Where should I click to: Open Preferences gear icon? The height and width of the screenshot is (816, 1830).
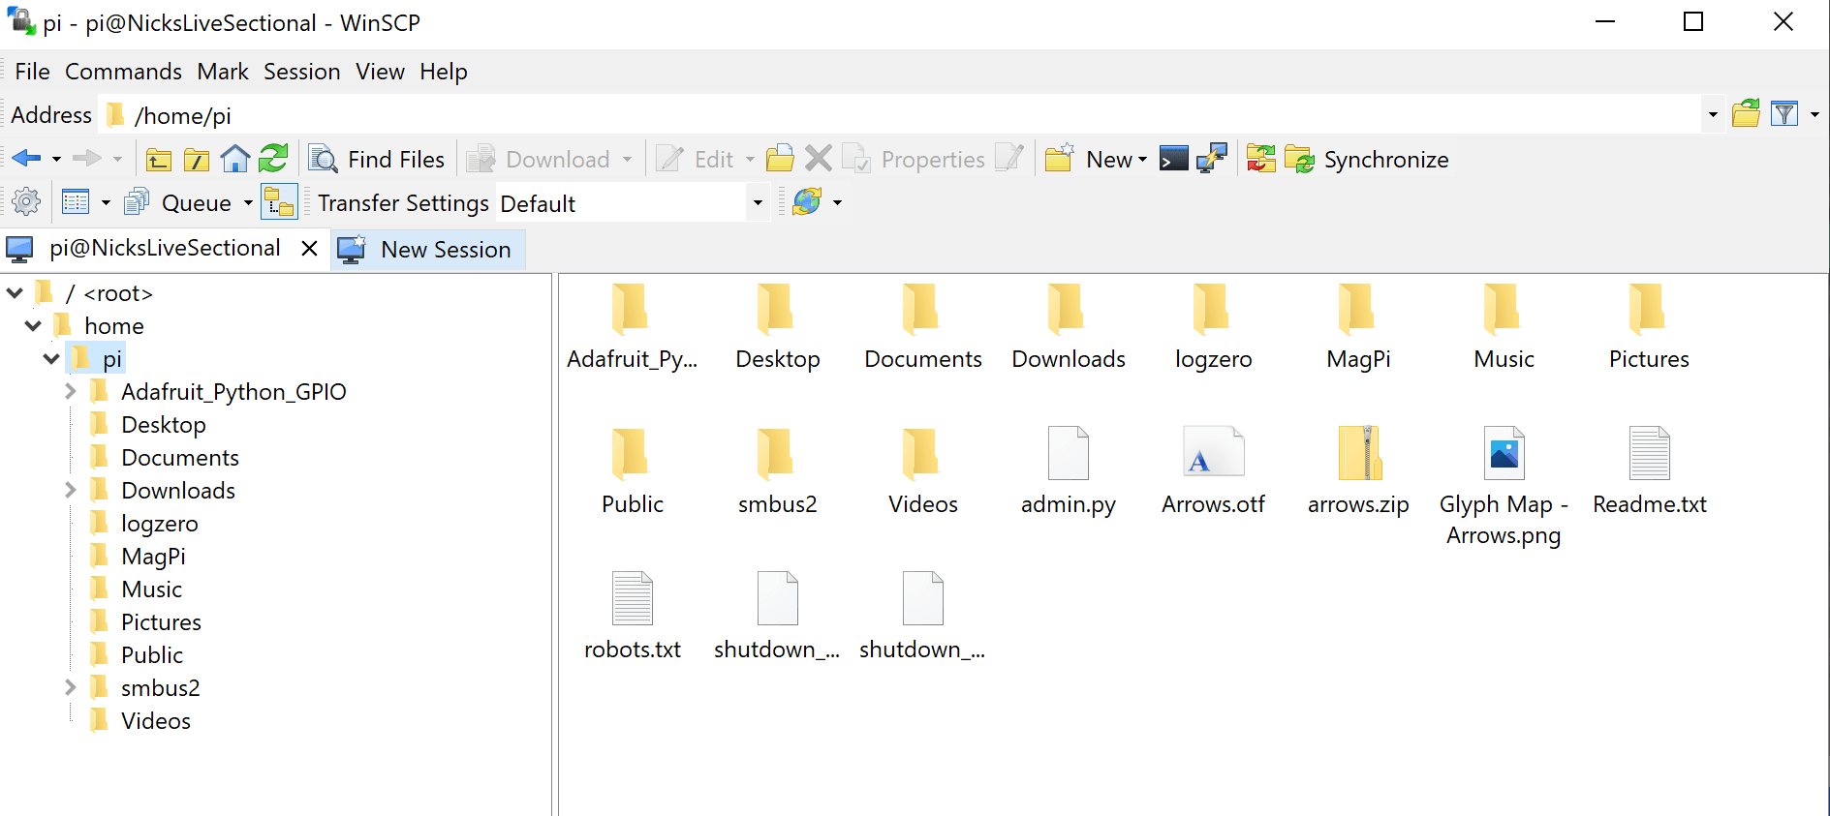click(x=26, y=202)
